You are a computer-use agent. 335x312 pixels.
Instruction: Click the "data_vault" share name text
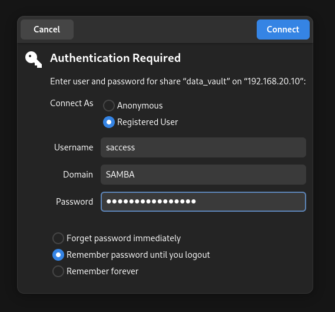206,81
